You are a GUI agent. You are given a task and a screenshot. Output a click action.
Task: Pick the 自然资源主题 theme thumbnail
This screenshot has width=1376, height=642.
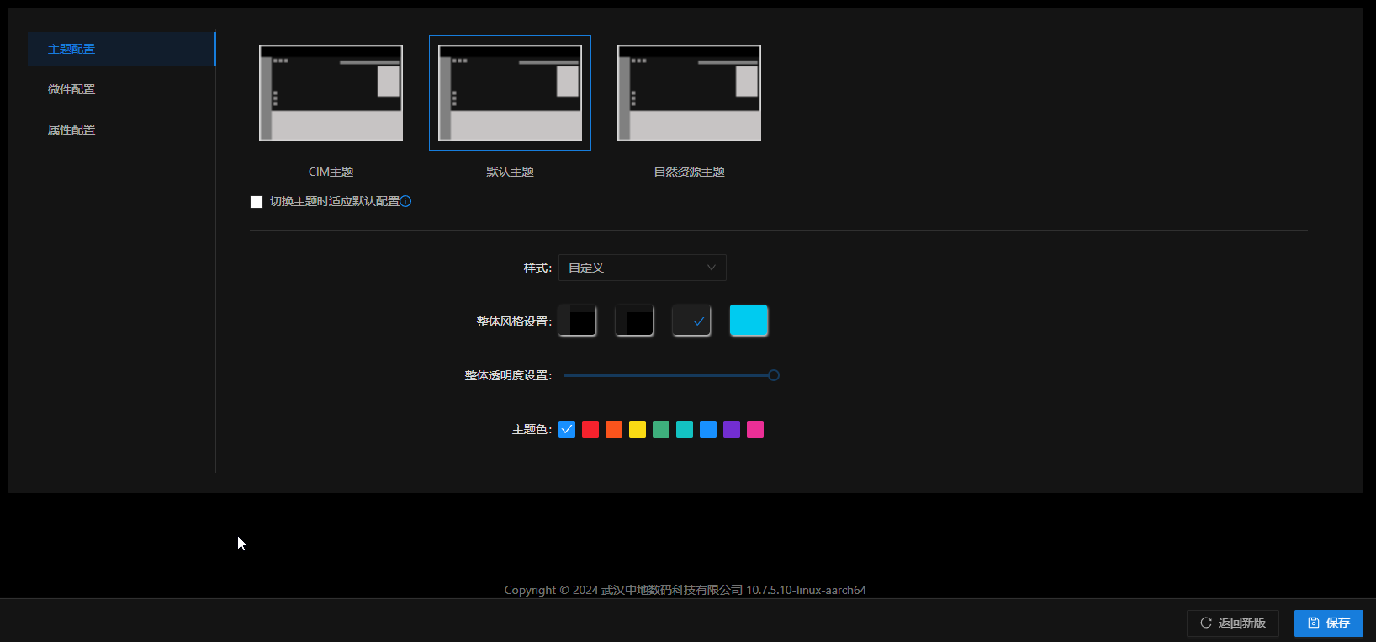pyautogui.click(x=689, y=93)
